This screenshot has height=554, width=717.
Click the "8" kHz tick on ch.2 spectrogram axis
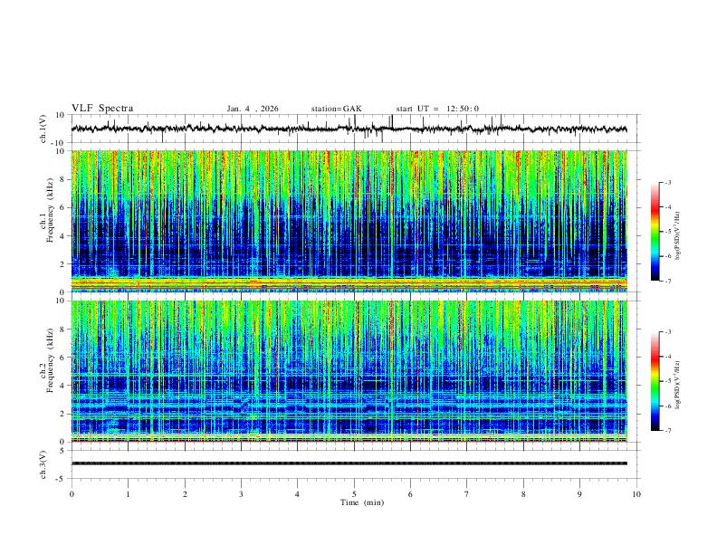coord(63,330)
